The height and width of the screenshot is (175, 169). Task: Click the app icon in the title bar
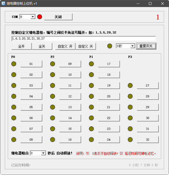[3, 4]
